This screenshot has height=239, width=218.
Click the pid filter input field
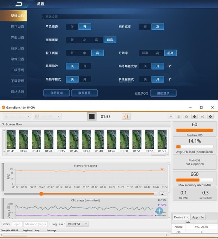click(x=17, y=224)
